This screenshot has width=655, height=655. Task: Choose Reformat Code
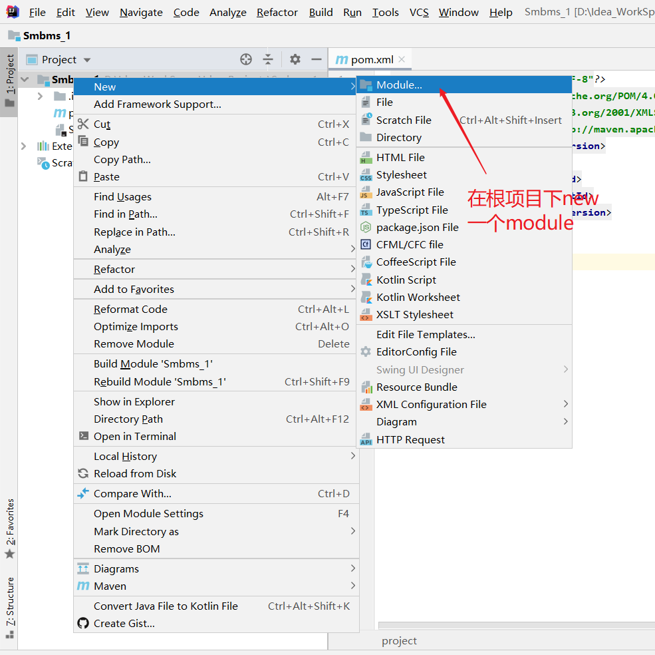pyautogui.click(x=216, y=309)
